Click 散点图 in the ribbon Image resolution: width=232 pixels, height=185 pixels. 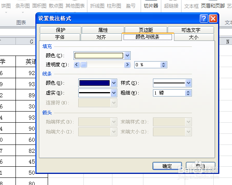[56, 6]
